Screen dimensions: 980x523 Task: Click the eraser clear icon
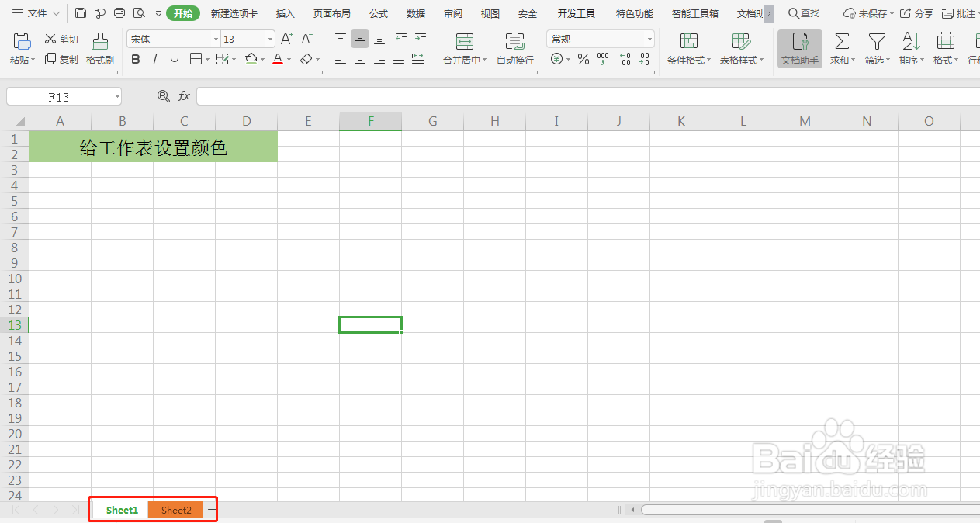(x=306, y=59)
